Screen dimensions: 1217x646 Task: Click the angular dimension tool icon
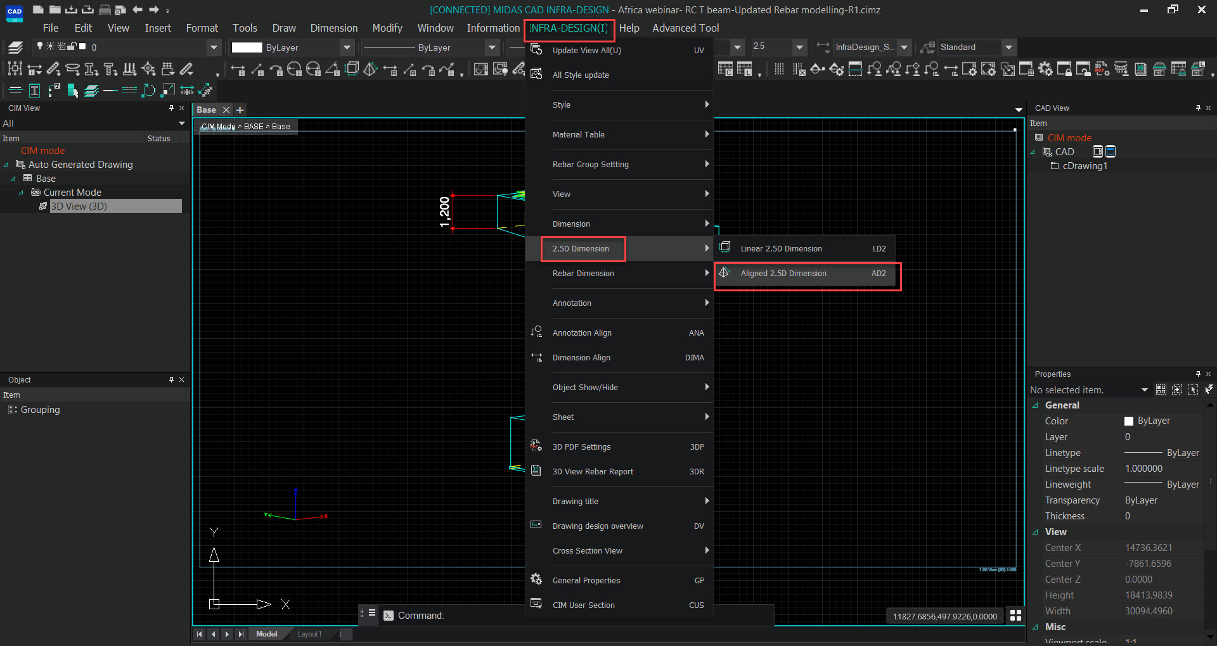coord(333,69)
